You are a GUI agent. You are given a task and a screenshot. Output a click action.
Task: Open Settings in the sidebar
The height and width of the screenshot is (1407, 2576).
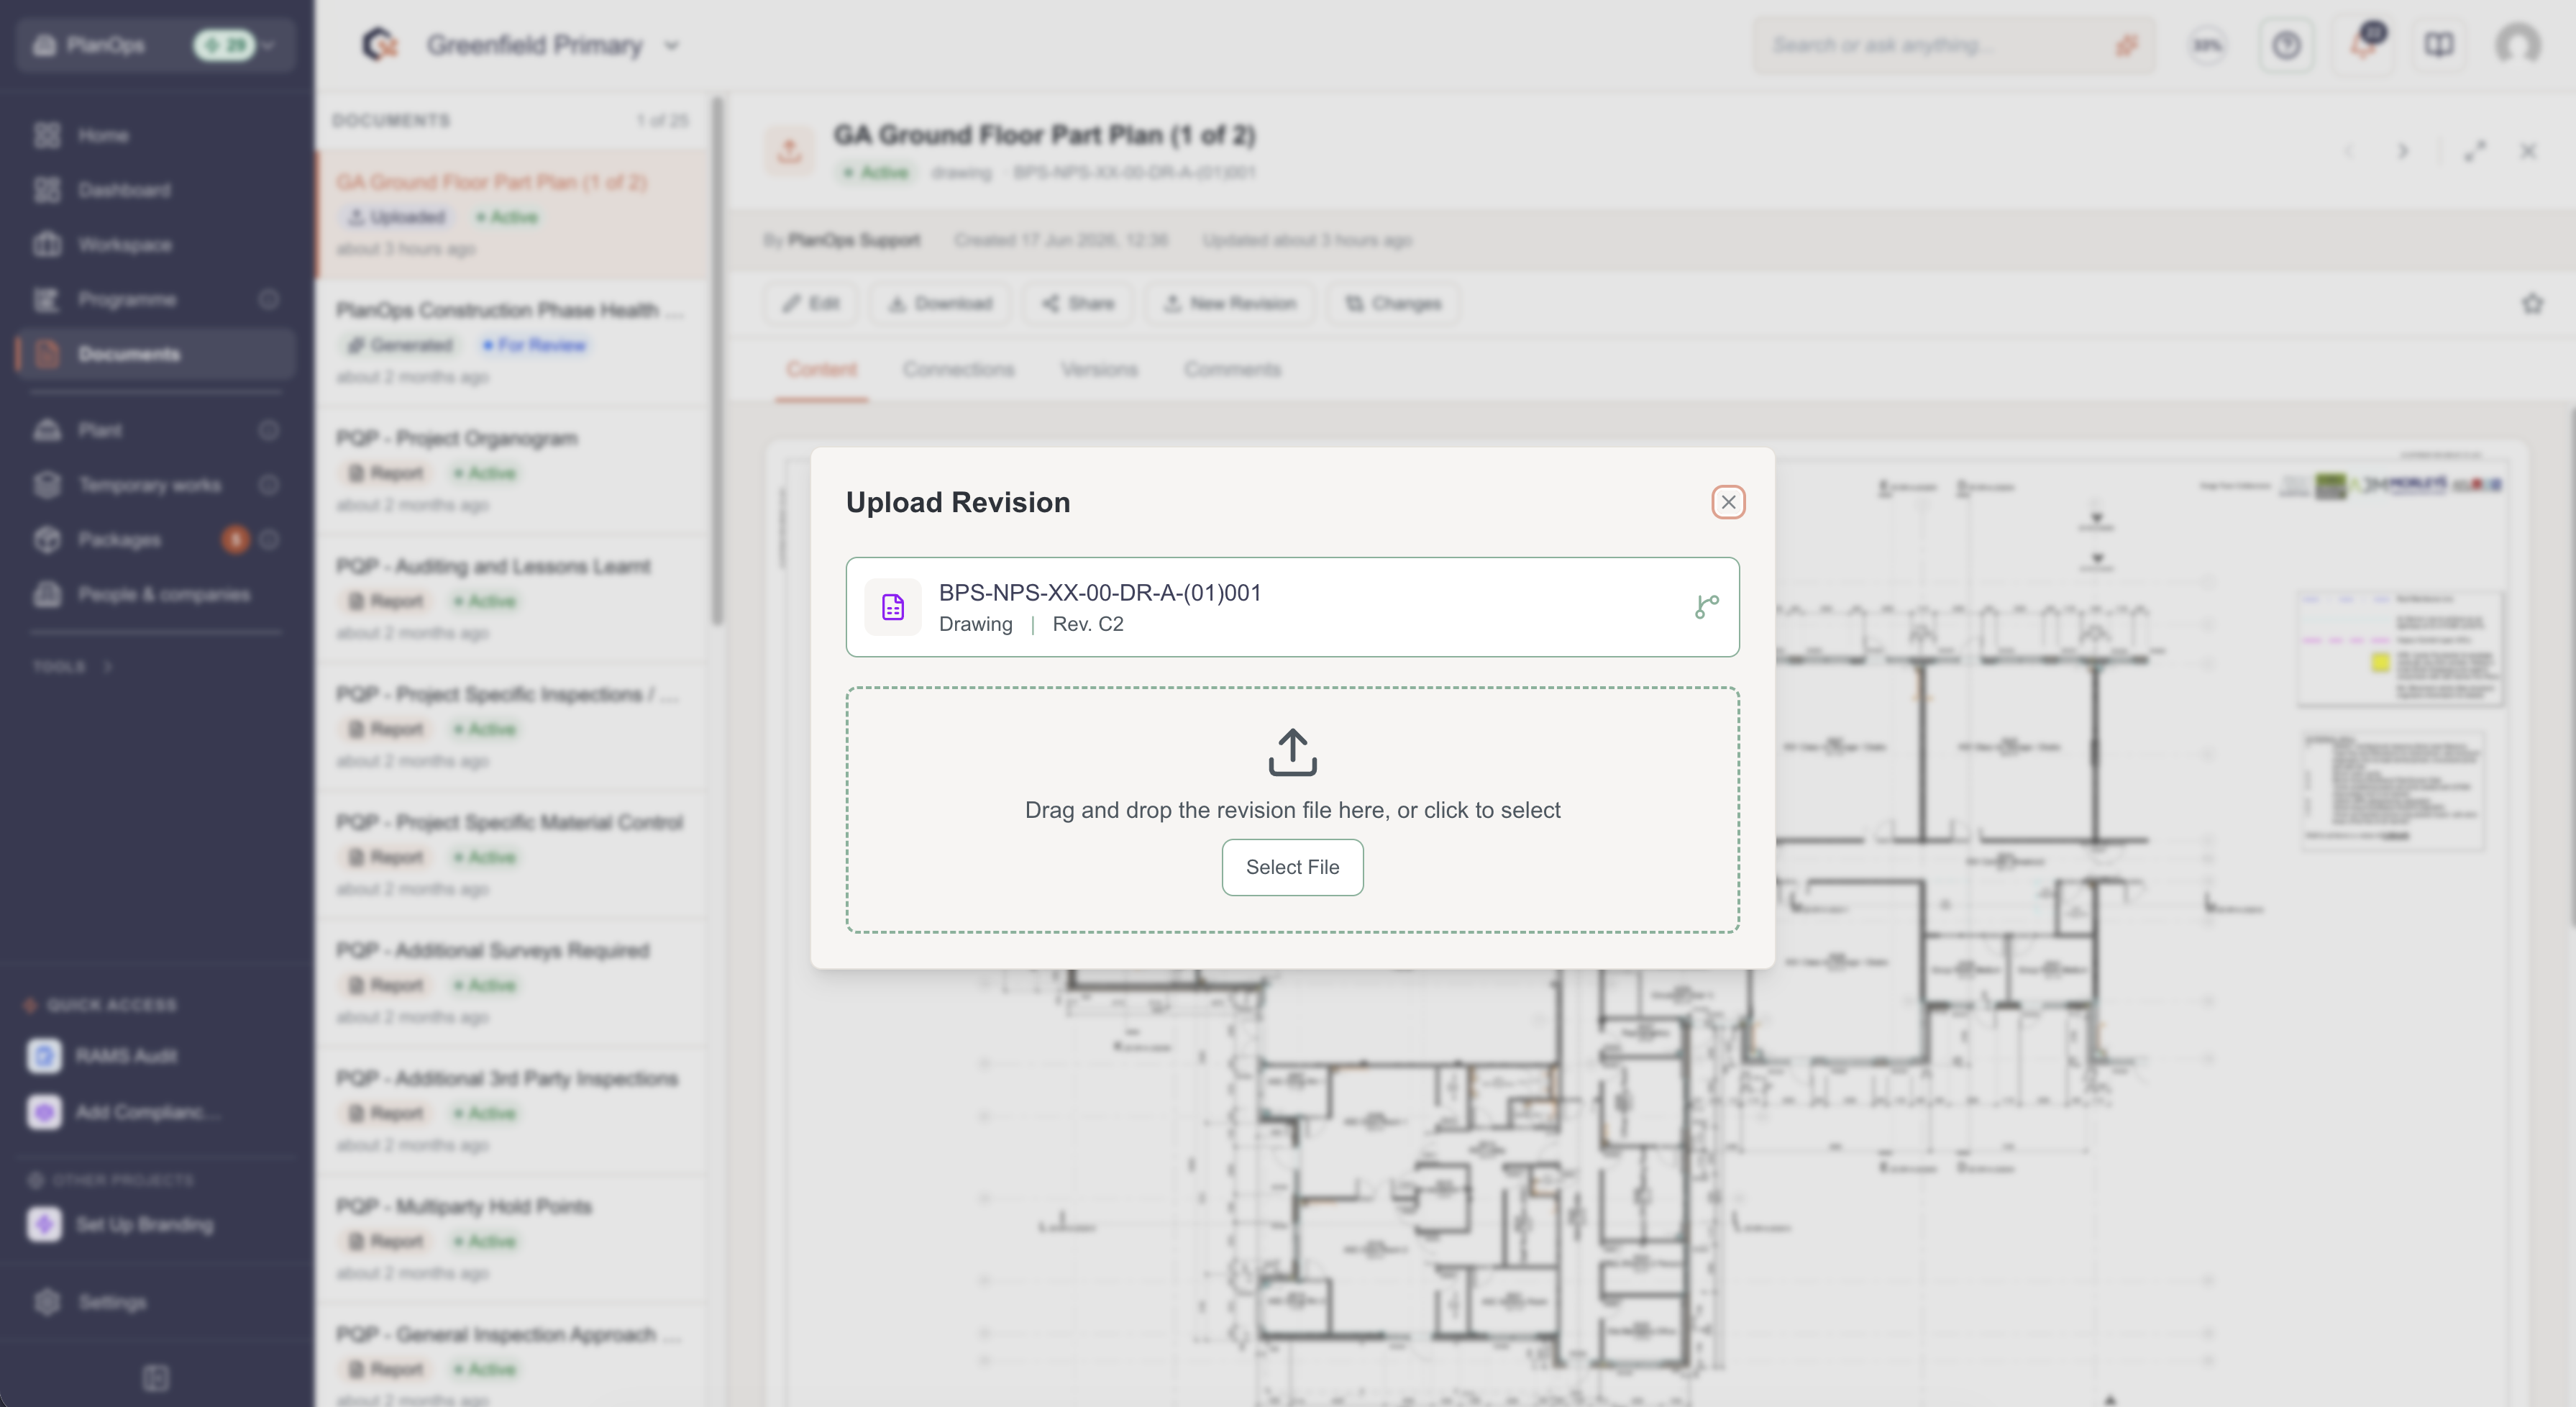(x=155, y=1302)
